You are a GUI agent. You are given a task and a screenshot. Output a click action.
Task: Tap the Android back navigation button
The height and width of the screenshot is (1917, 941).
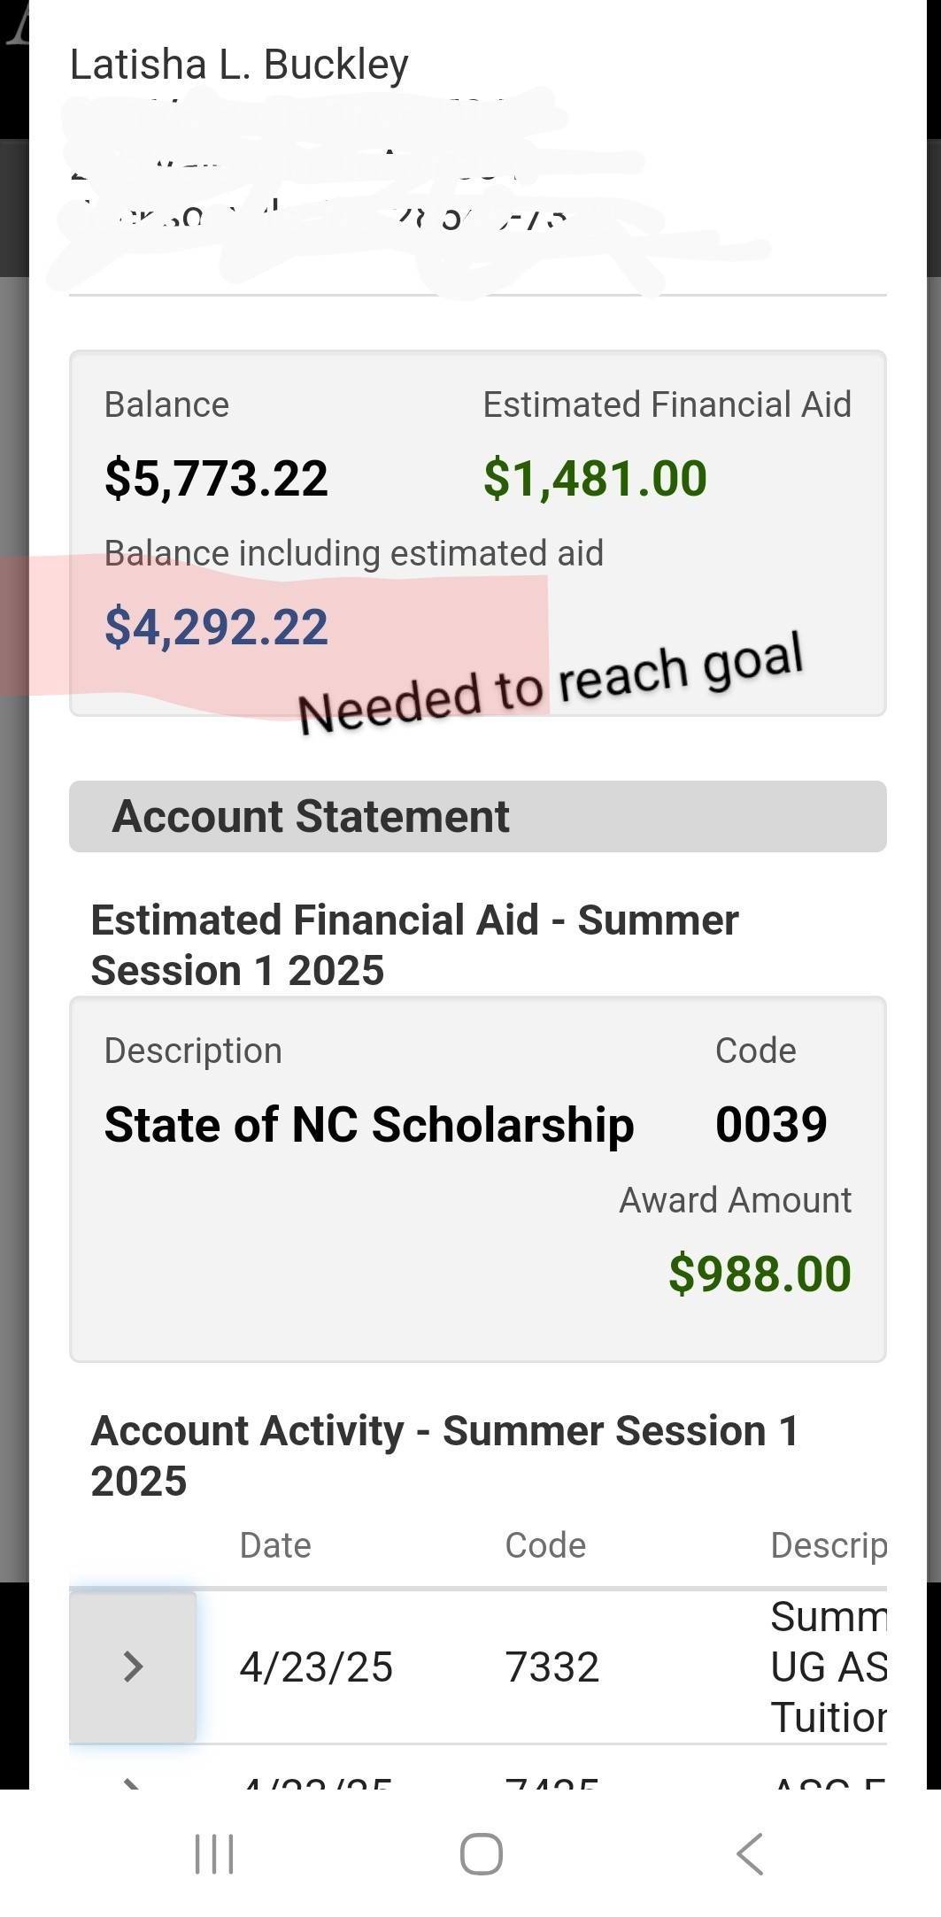click(750, 1853)
